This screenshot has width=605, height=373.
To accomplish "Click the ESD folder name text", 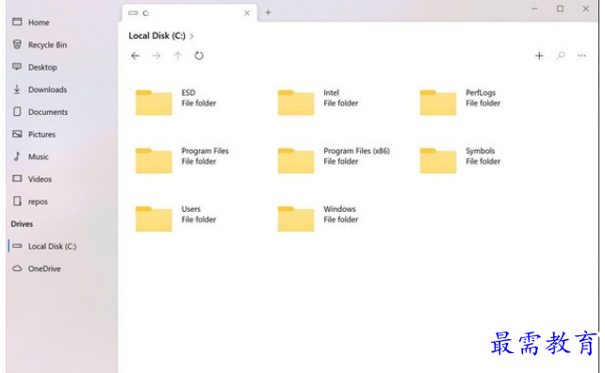I will pos(188,92).
